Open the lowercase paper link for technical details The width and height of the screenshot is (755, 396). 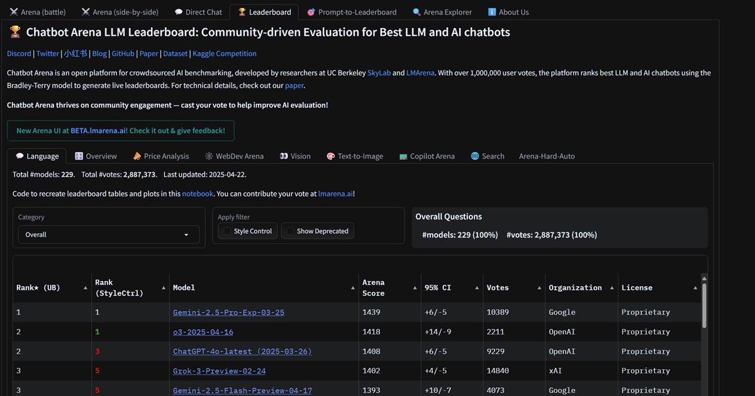pos(294,85)
